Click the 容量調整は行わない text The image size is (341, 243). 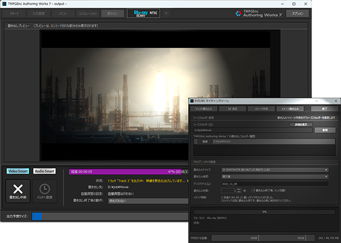[x=120, y=193]
